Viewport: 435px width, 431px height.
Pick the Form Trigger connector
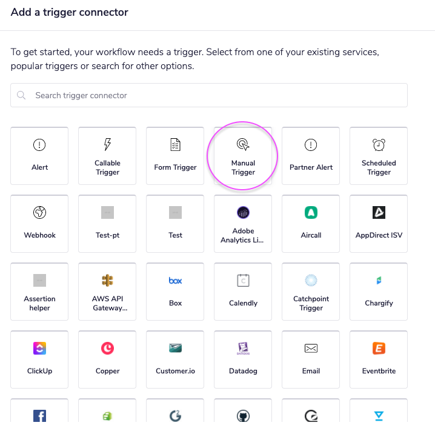click(175, 155)
